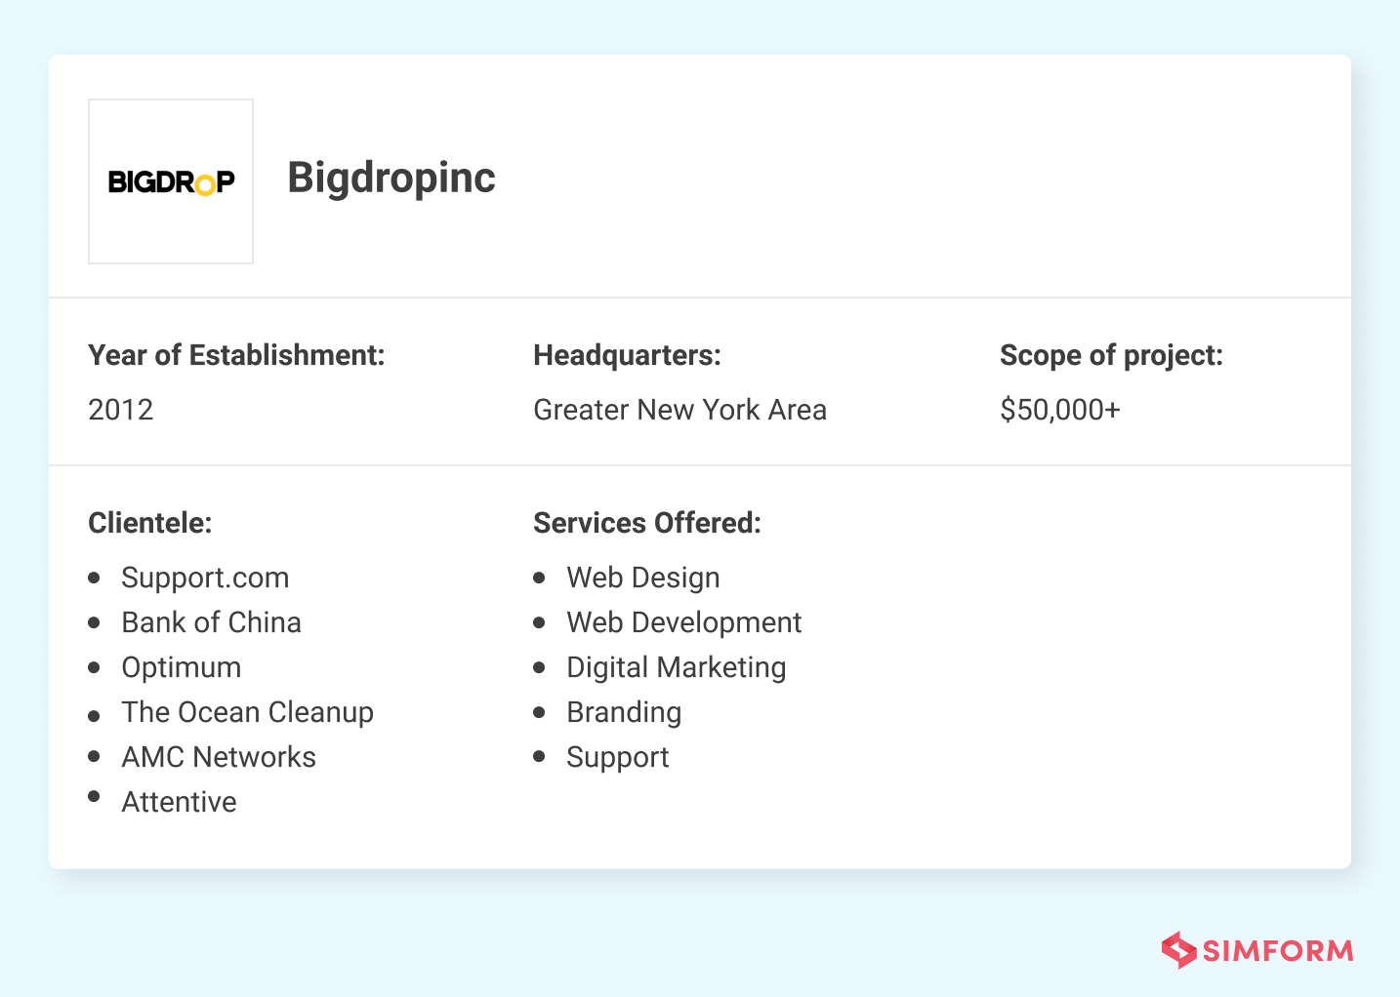Select Support.com in the clientele list
Viewport: 1400px width, 997px height.
click(x=205, y=578)
